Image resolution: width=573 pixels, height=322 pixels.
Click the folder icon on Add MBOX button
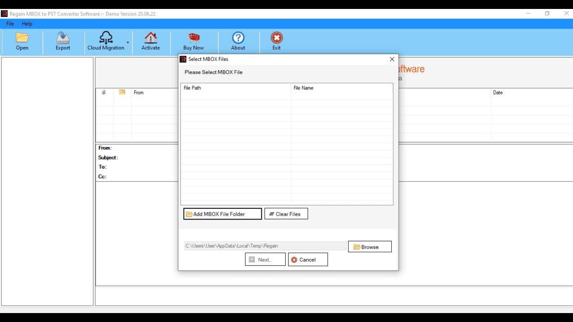(189, 214)
